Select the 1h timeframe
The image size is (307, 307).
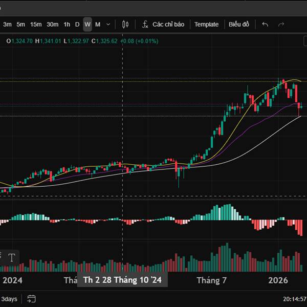pyautogui.click(x=67, y=24)
